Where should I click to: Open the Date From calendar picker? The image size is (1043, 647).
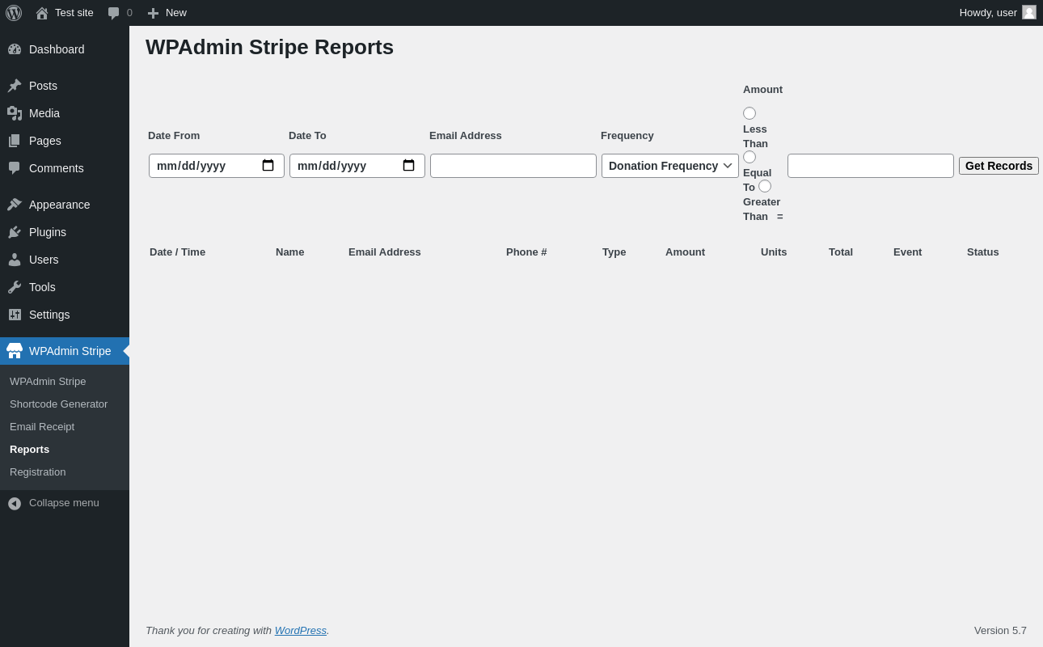(268, 166)
